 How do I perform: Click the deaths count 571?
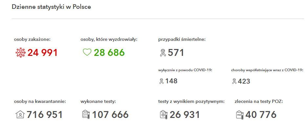(x=176, y=53)
